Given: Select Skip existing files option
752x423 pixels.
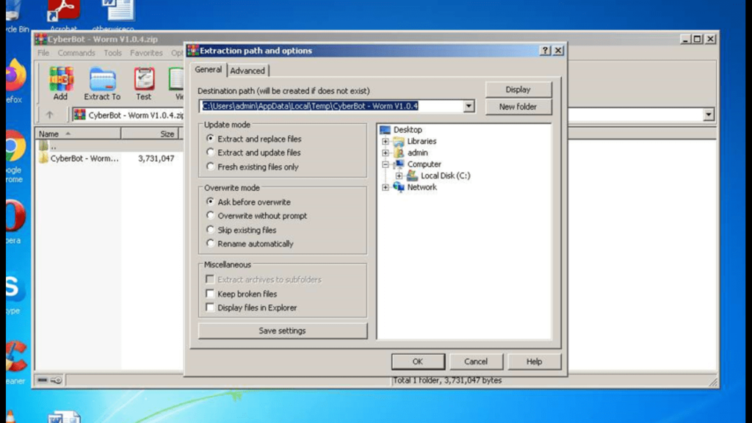Looking at the screenshot, I should (210, 230).
